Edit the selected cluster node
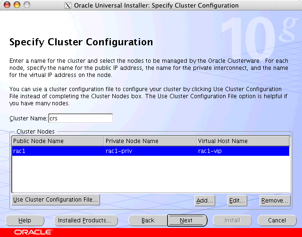The height and width of the screenshot is (237, 302). tap(237, 201)
